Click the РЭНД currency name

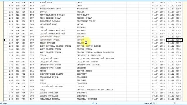point(42,90)
